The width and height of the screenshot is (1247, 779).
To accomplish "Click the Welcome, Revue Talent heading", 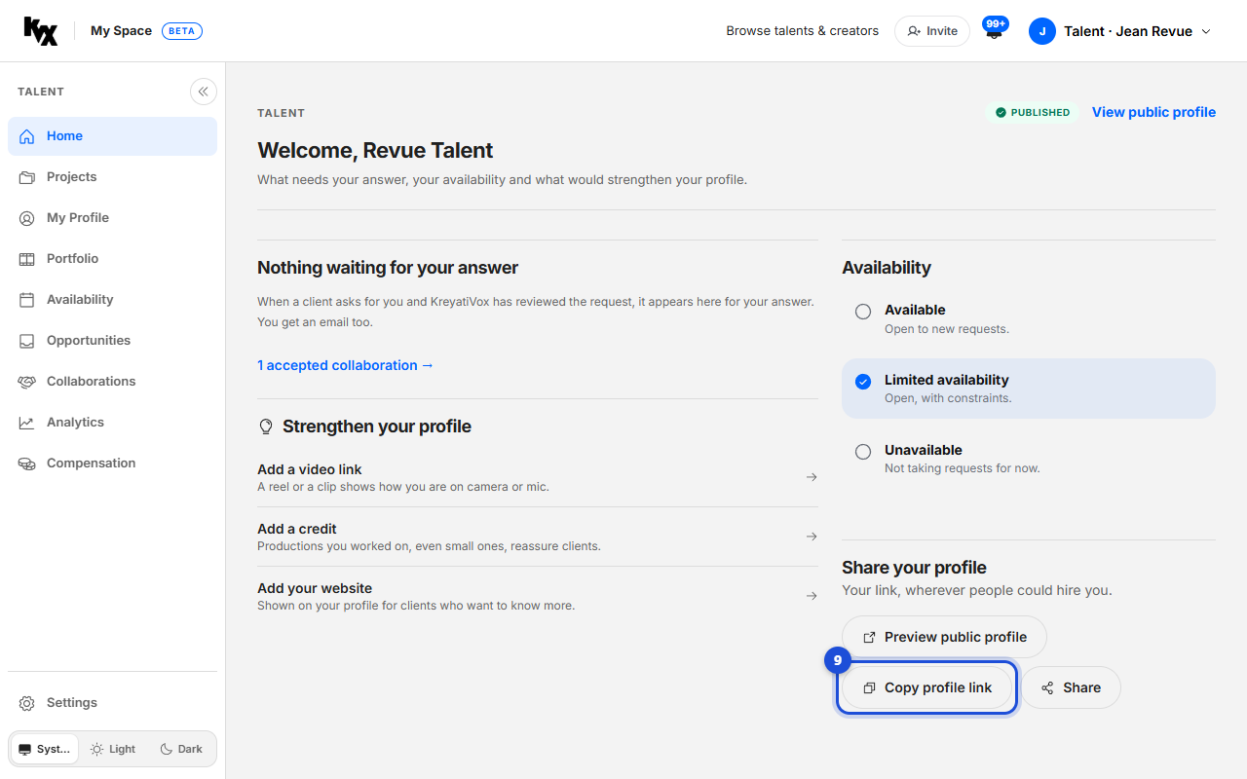I will [x=375, y=151].
